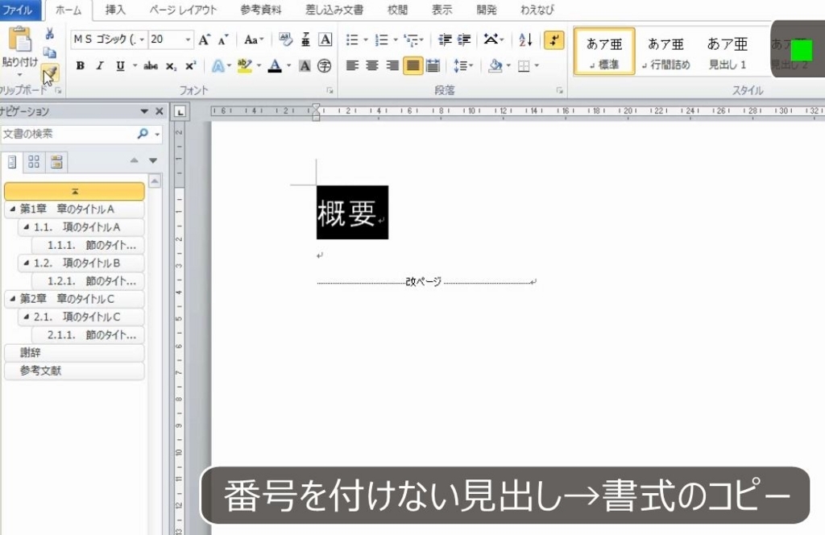Collapse 1.2. 項のタイトルB heading
Image resolution: width=825 pixels, height=535 pixels.
point(26,263)
